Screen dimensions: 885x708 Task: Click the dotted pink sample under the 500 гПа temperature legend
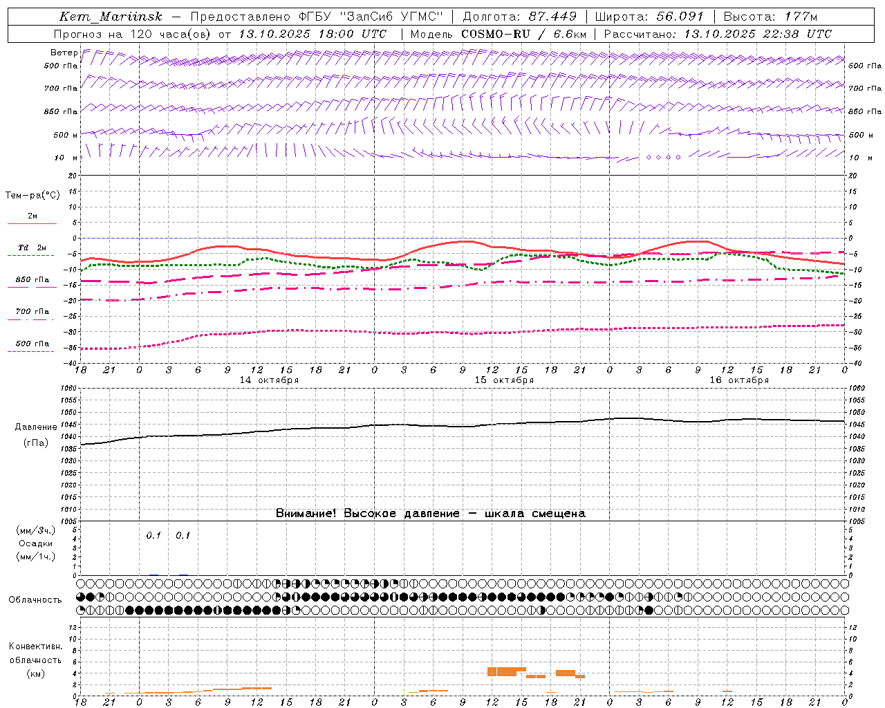32,351
